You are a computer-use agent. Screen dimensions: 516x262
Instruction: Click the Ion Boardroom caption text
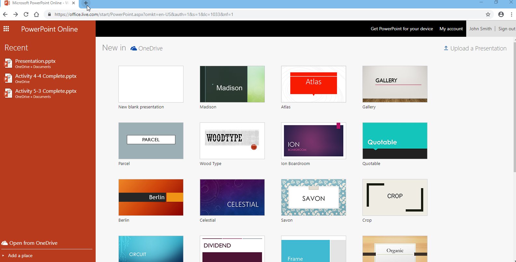point(295,163)
